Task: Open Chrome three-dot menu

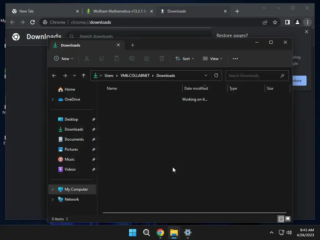Action: click(x=307, y=22)
